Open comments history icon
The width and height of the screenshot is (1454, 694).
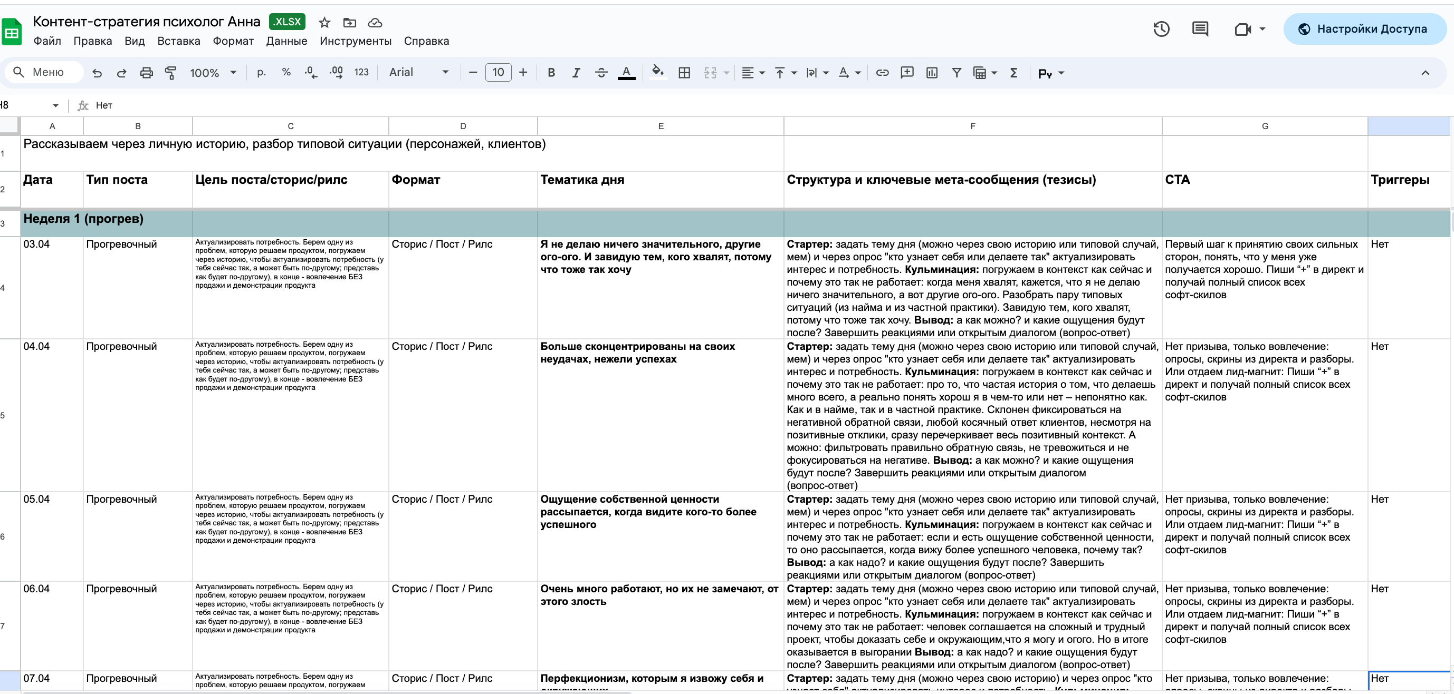[1199, 29]
